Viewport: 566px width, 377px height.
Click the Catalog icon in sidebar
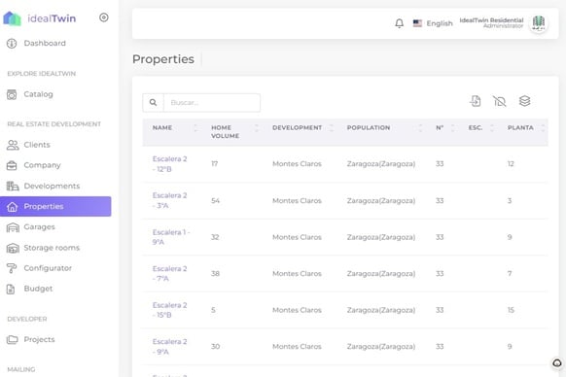(12, 94)
